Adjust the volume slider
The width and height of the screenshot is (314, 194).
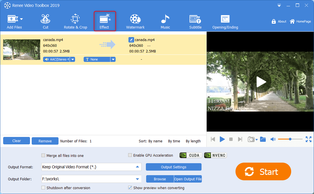[x=290, y=139]
